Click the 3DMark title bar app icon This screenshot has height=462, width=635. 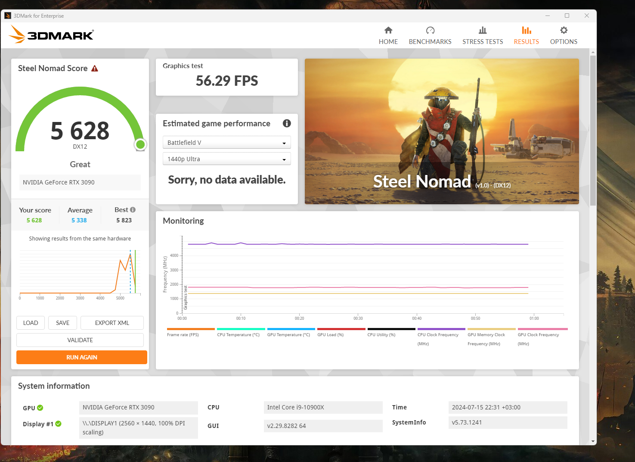point(8,16)
